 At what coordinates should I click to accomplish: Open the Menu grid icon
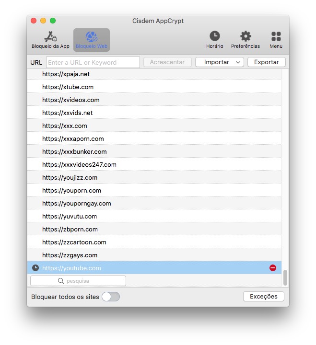pyautogui.click(x=276, y=40)
